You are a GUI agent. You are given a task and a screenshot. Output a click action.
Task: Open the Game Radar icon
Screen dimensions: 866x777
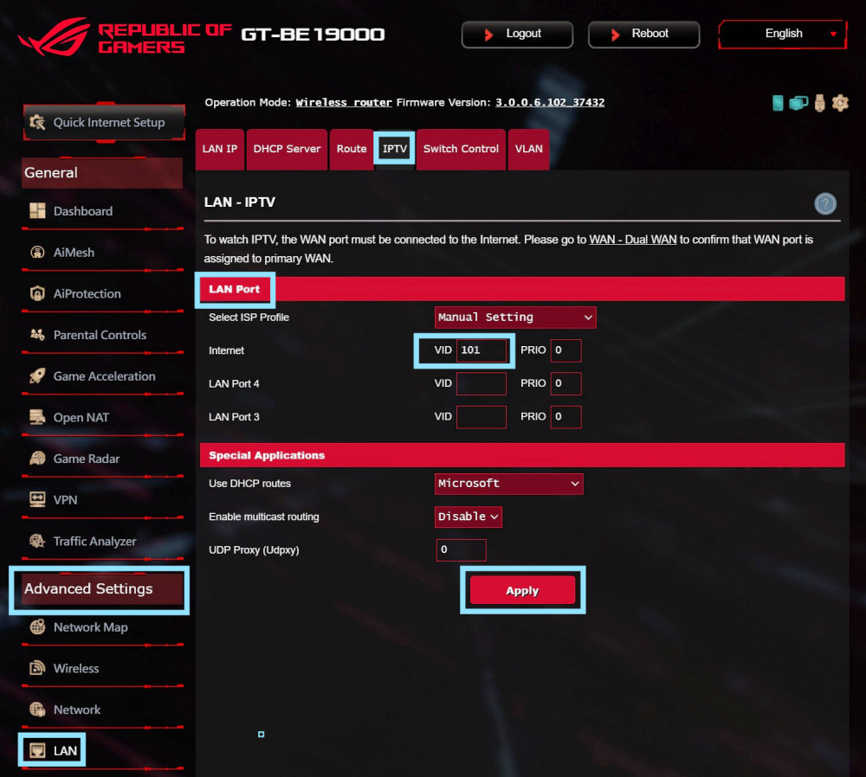coord(37,458)
